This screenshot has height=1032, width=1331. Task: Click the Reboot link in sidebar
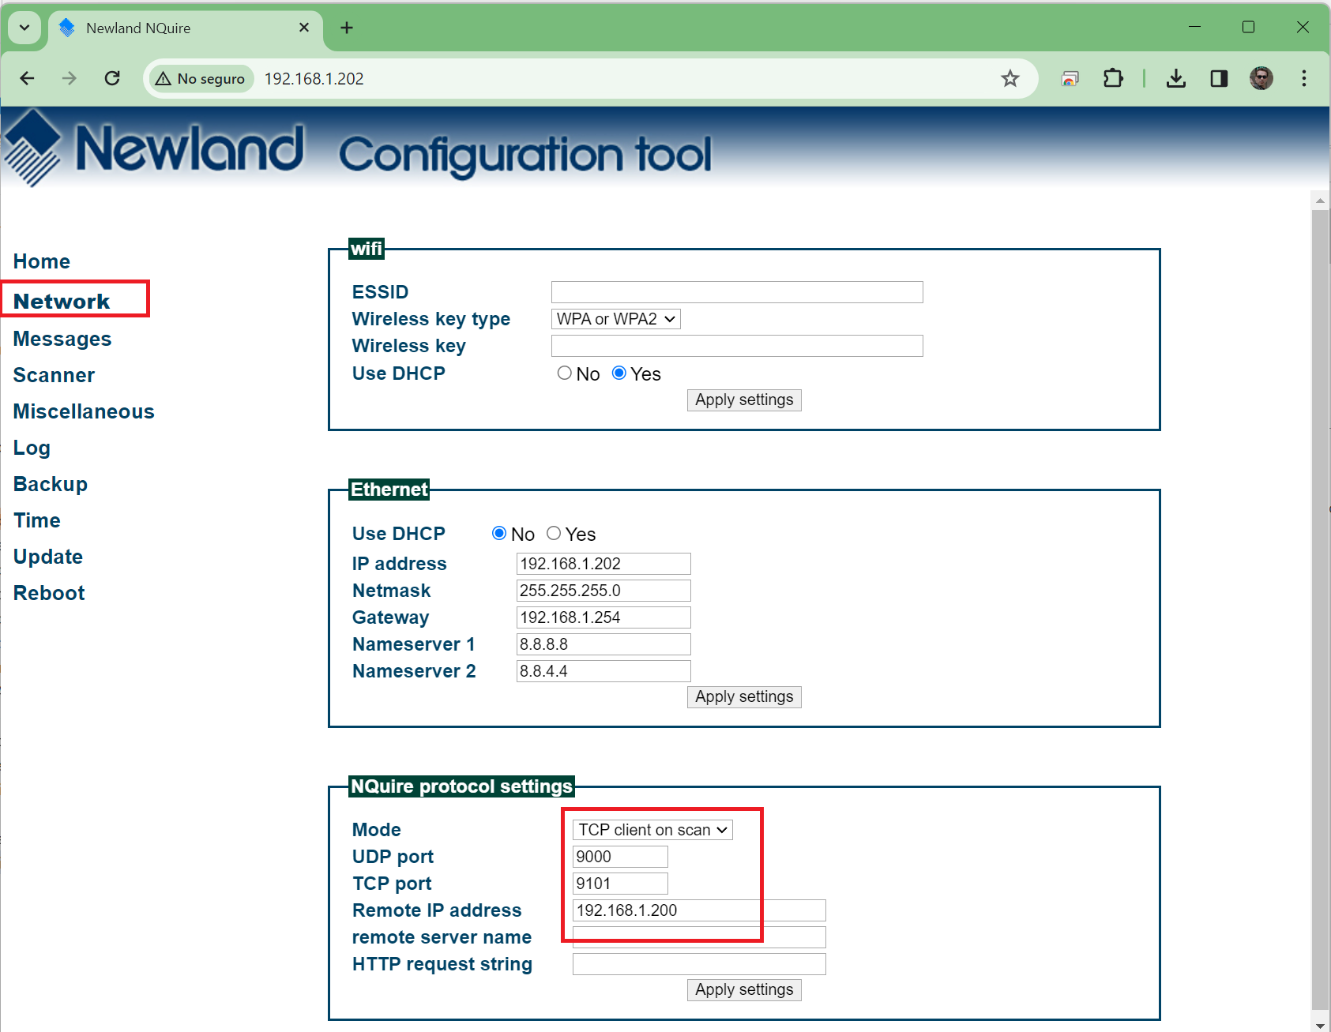coord(49,593)
